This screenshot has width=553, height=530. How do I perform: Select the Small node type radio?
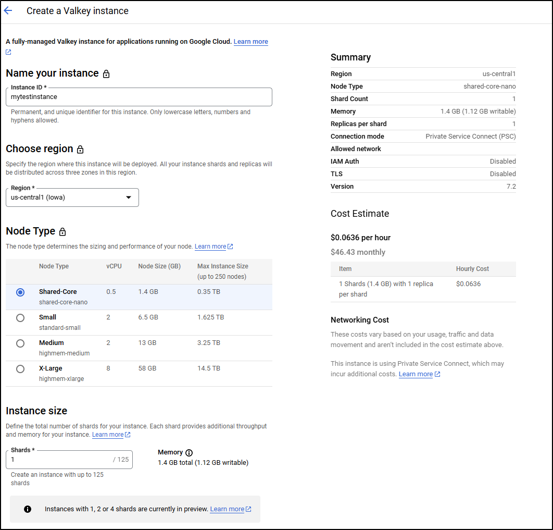[20, 318]
